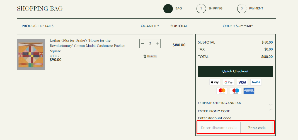Click the Shipping step label
The width and height of the screenshot is (298, 140).
[215, 9]
